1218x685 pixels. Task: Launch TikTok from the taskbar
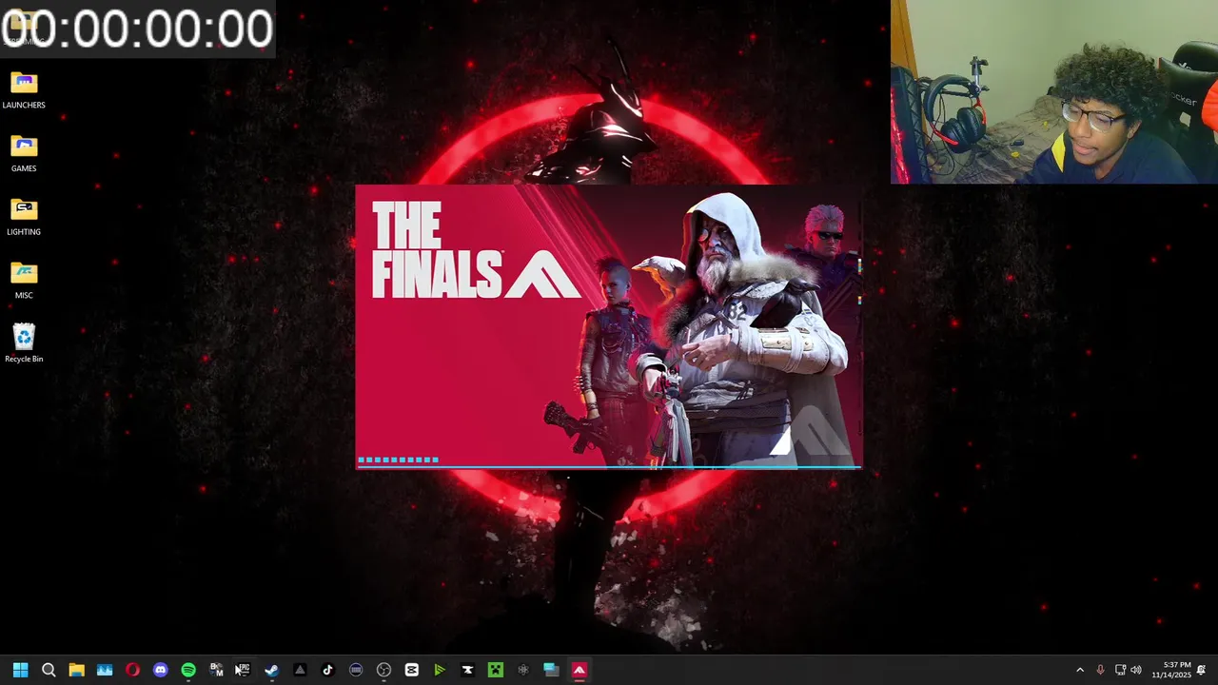pos(327,670)
